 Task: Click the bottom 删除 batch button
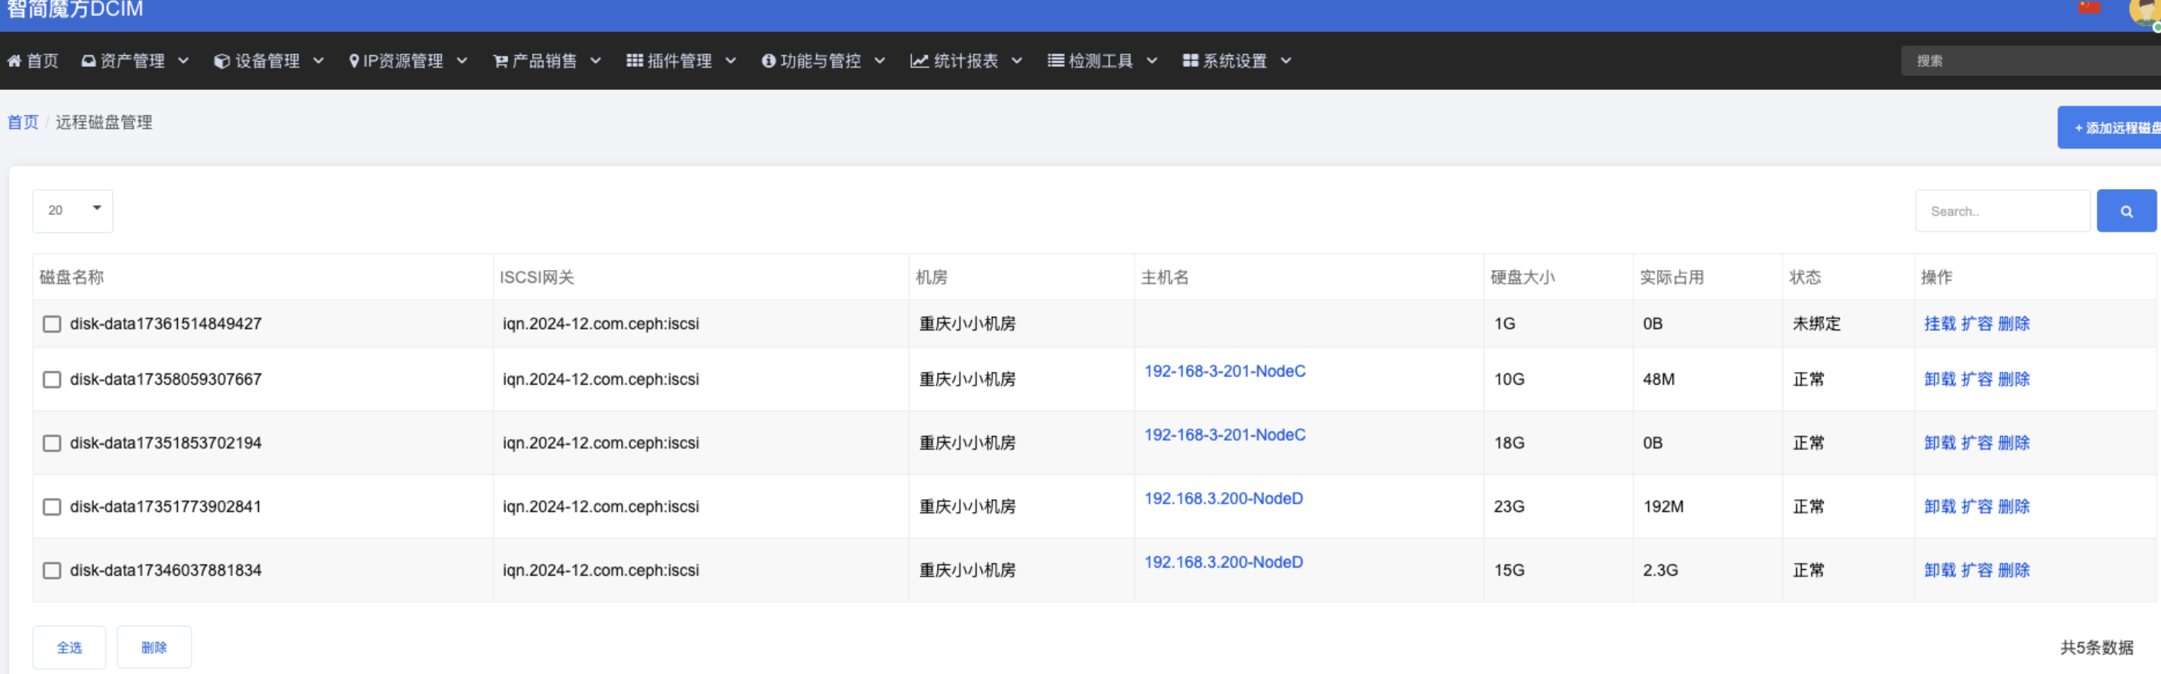pyautogui.click(x=154, y=648)
